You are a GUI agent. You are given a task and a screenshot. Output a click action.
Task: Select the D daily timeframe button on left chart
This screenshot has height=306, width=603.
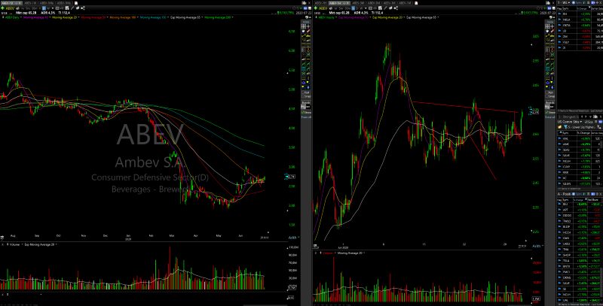[44, 8]
